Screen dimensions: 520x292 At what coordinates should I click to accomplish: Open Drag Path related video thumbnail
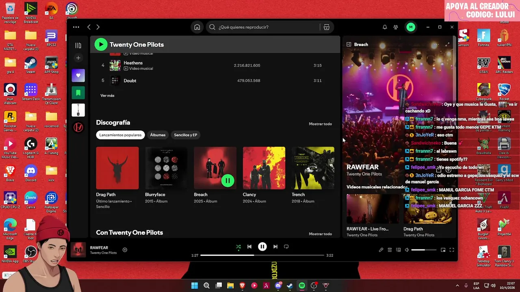[427, 209]
